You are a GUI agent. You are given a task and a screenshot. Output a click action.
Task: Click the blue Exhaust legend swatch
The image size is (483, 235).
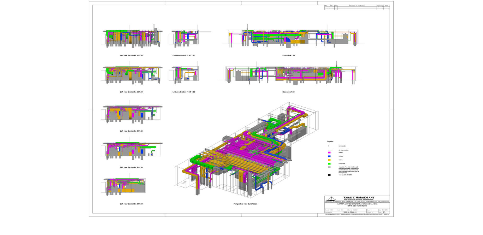329,156
